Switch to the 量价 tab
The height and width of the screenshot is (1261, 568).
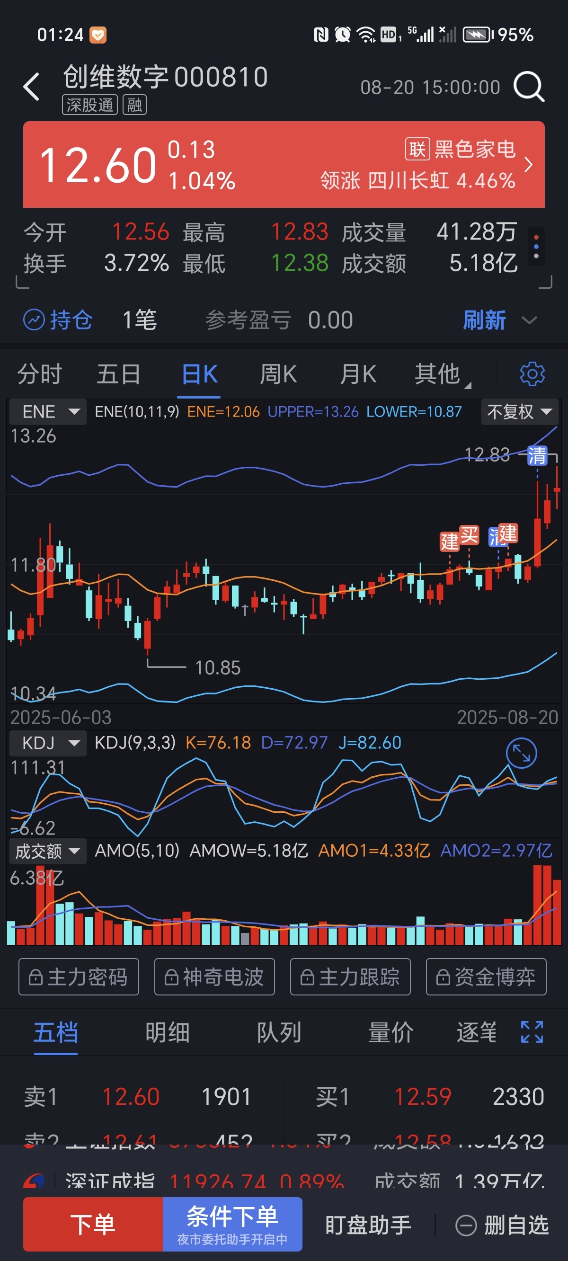coord(391,1032)
